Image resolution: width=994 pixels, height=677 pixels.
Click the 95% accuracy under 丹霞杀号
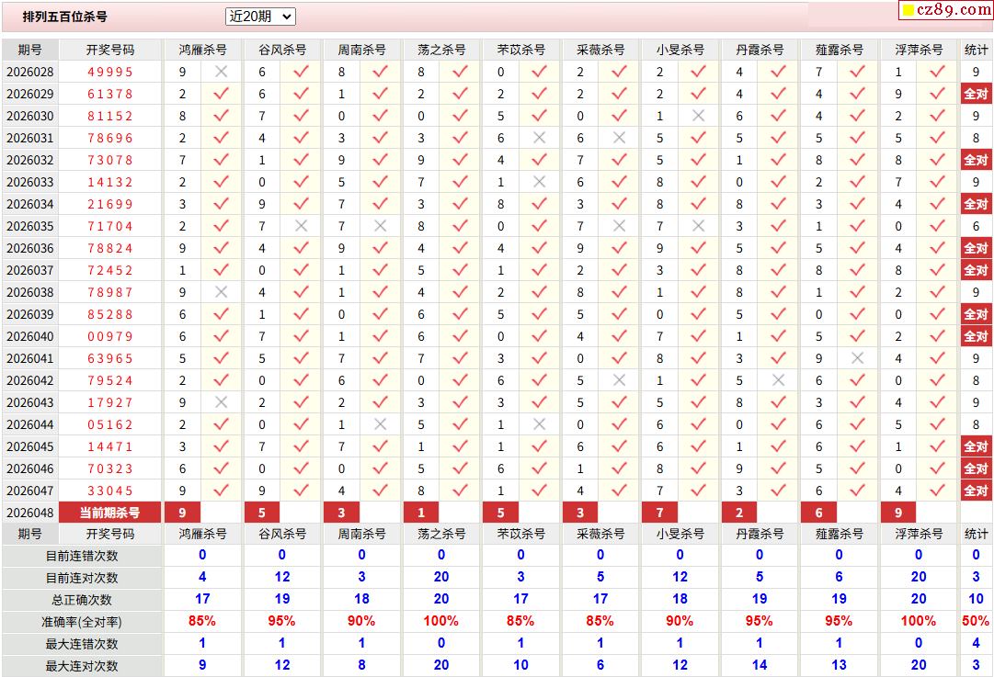pos(759,621)
